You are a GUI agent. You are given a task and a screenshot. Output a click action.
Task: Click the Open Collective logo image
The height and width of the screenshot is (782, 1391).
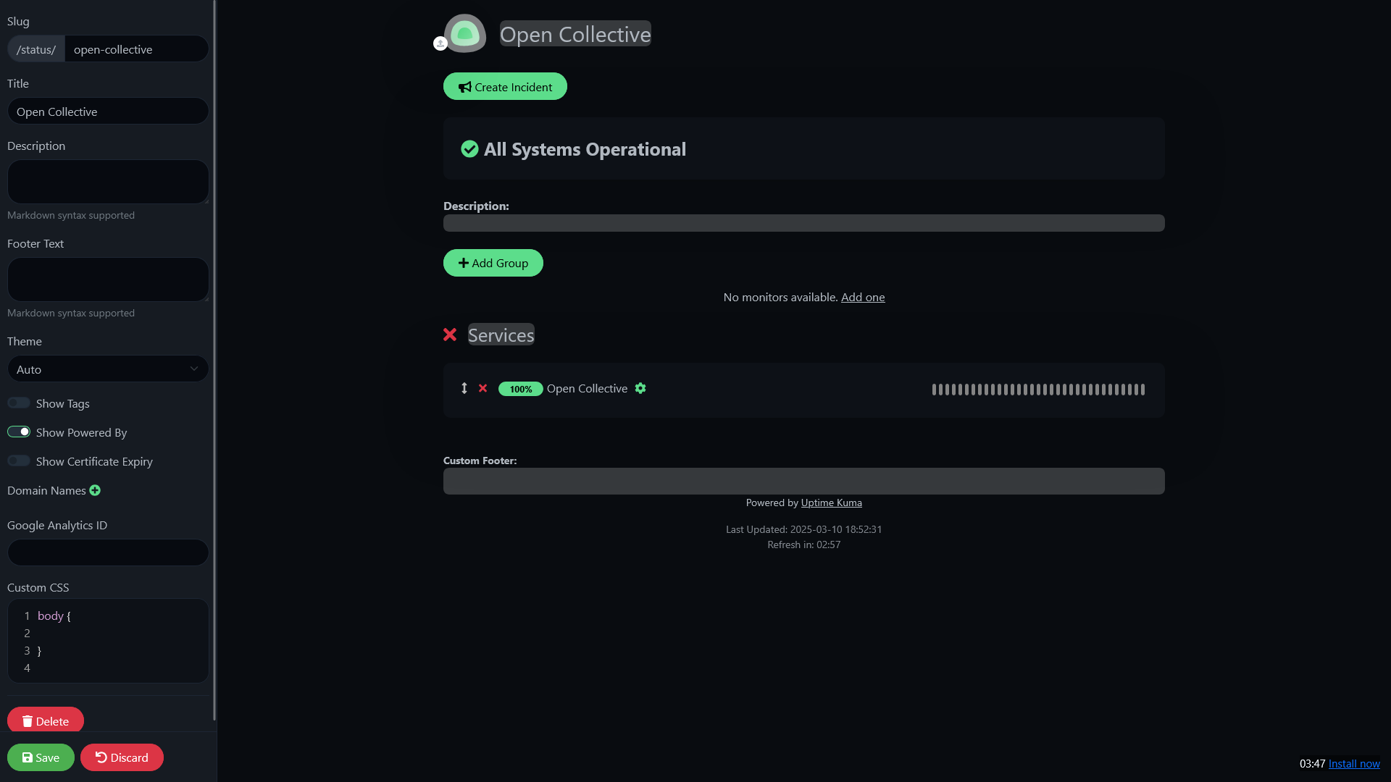(x=465, y=33)
